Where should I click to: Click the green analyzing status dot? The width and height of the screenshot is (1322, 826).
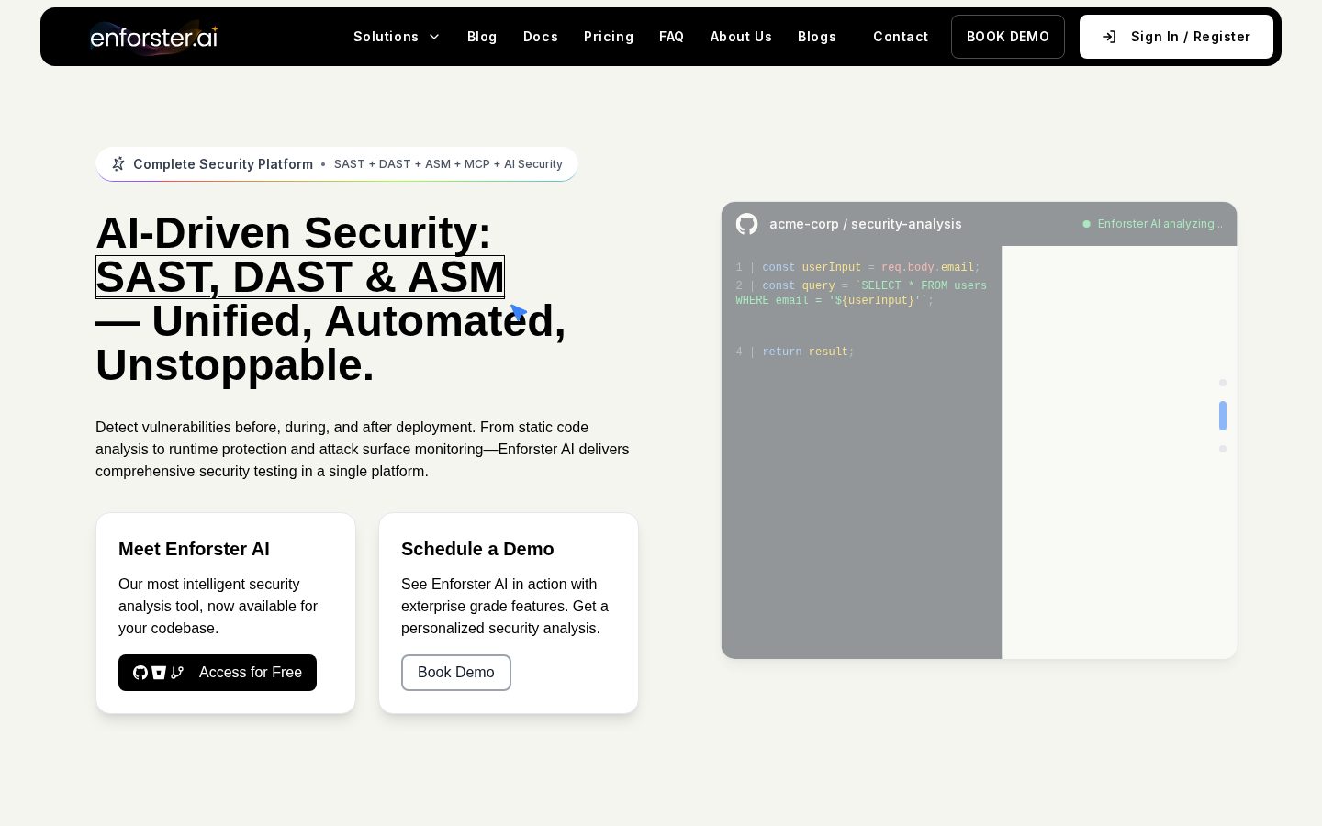click(x=1087, y=224)
